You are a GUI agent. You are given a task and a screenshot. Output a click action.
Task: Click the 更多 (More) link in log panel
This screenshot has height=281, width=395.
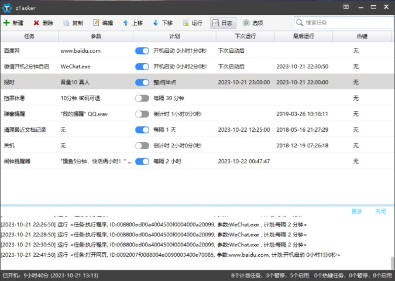(x=356, y=211)
